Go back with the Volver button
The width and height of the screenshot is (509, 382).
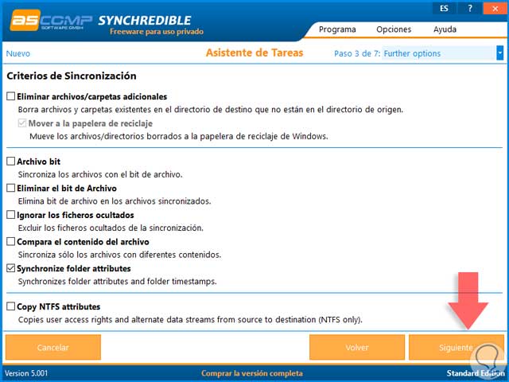(357, 347)
